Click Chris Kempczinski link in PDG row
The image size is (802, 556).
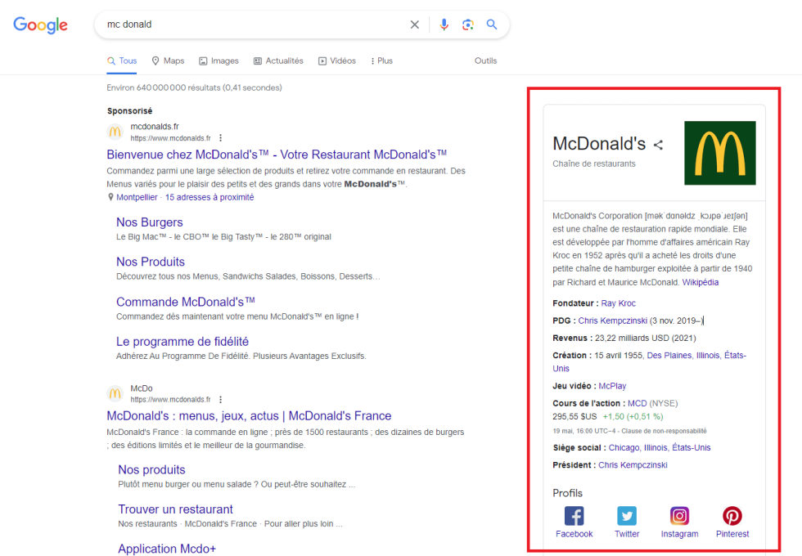[612, 321]
